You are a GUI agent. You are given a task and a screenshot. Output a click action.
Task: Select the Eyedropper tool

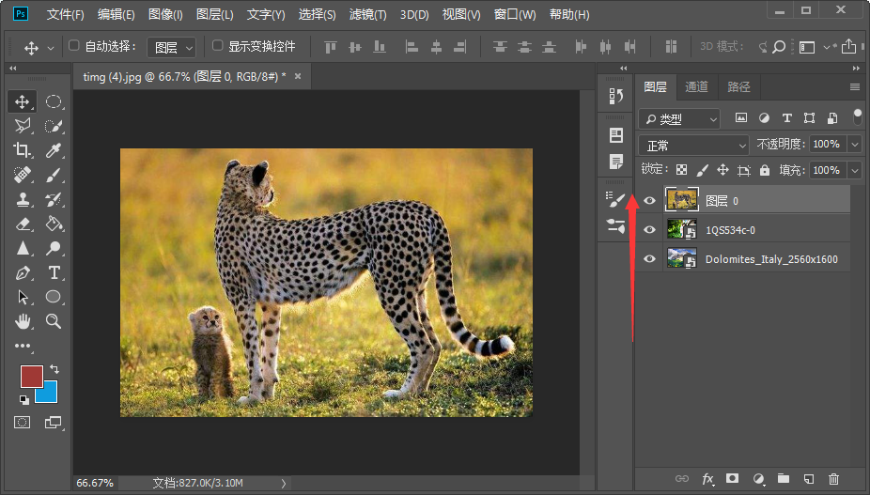(x=54, y=150)
